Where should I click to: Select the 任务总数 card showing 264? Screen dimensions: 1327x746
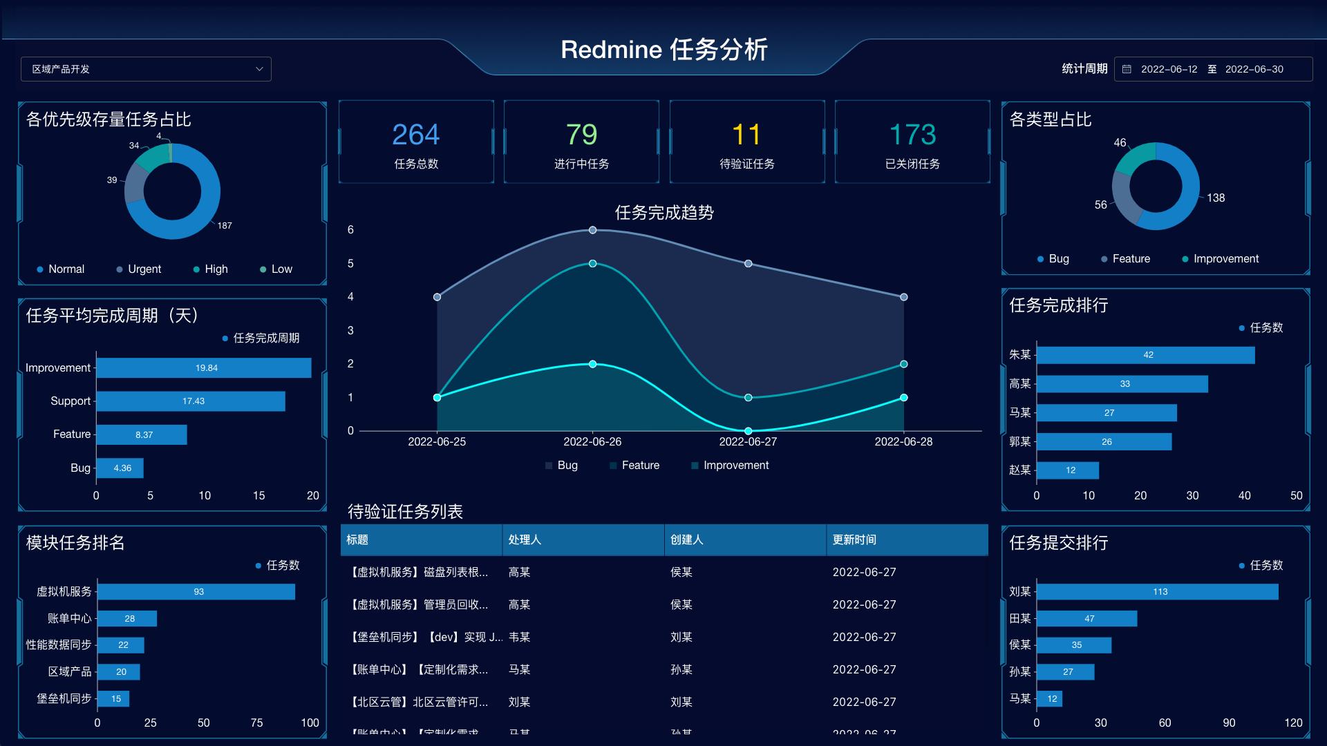pos(415,142)
